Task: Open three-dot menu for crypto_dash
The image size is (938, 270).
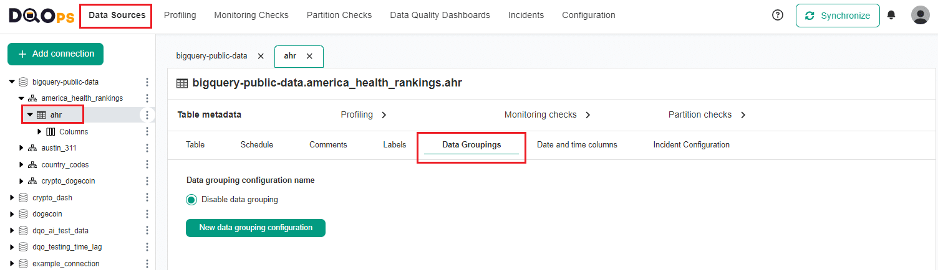Action: [x=147, y=197]
